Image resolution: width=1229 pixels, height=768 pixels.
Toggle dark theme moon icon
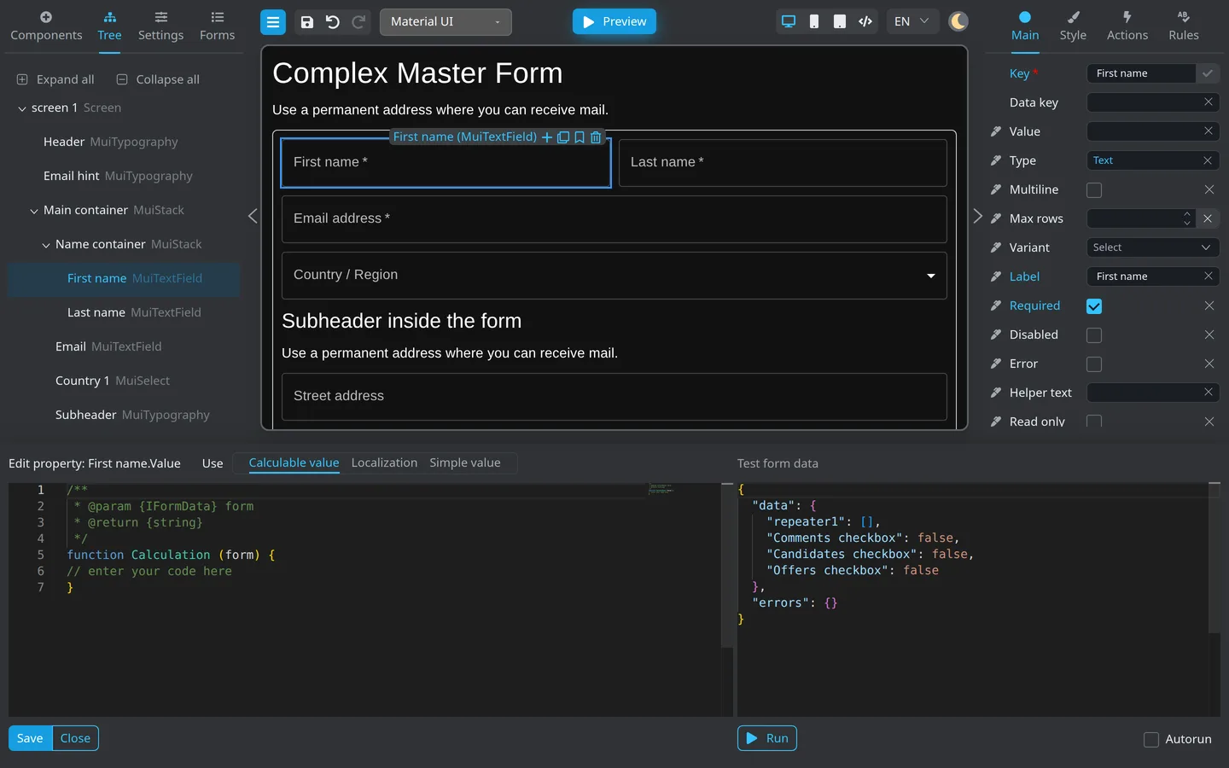(958, 21)
